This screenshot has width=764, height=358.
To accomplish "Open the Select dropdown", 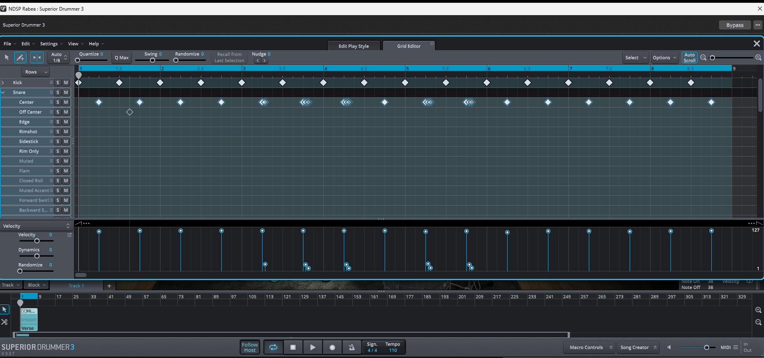I will coord(635,58).
